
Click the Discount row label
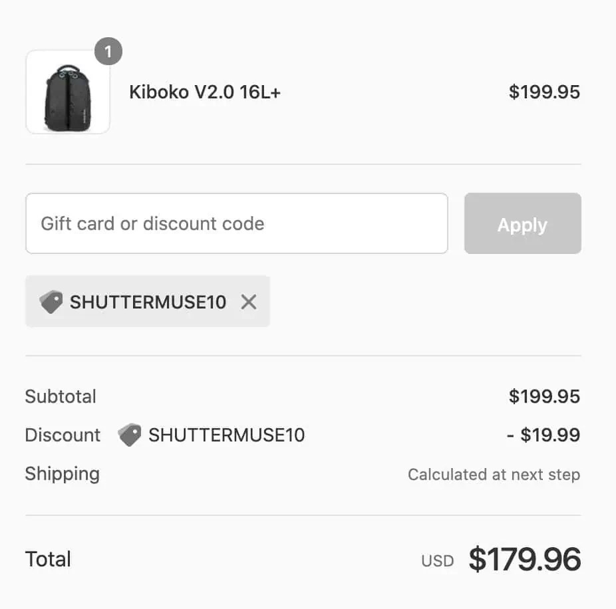(62, 434)
